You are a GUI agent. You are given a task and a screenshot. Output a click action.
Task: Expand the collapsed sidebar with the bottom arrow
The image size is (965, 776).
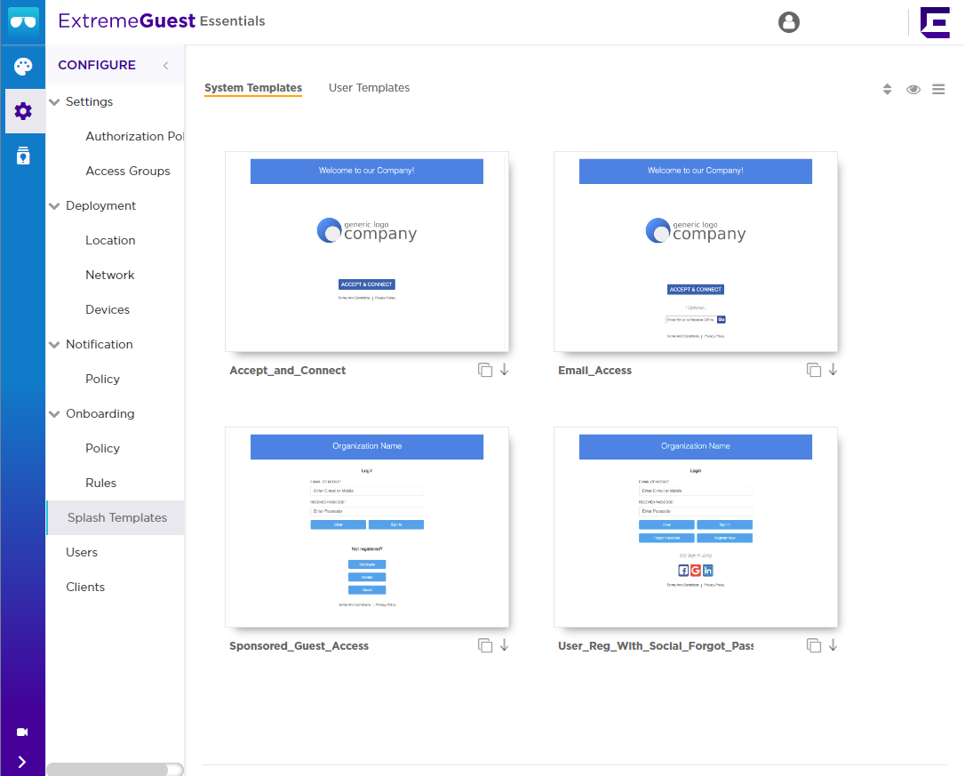pyautogui.click(x=22, y=763)
